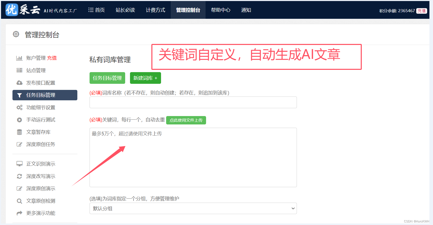Viewport: 433px width, 225px height.
Task: Click the edit icon for 深度原创任务
Action: click(x=19, y=144)
